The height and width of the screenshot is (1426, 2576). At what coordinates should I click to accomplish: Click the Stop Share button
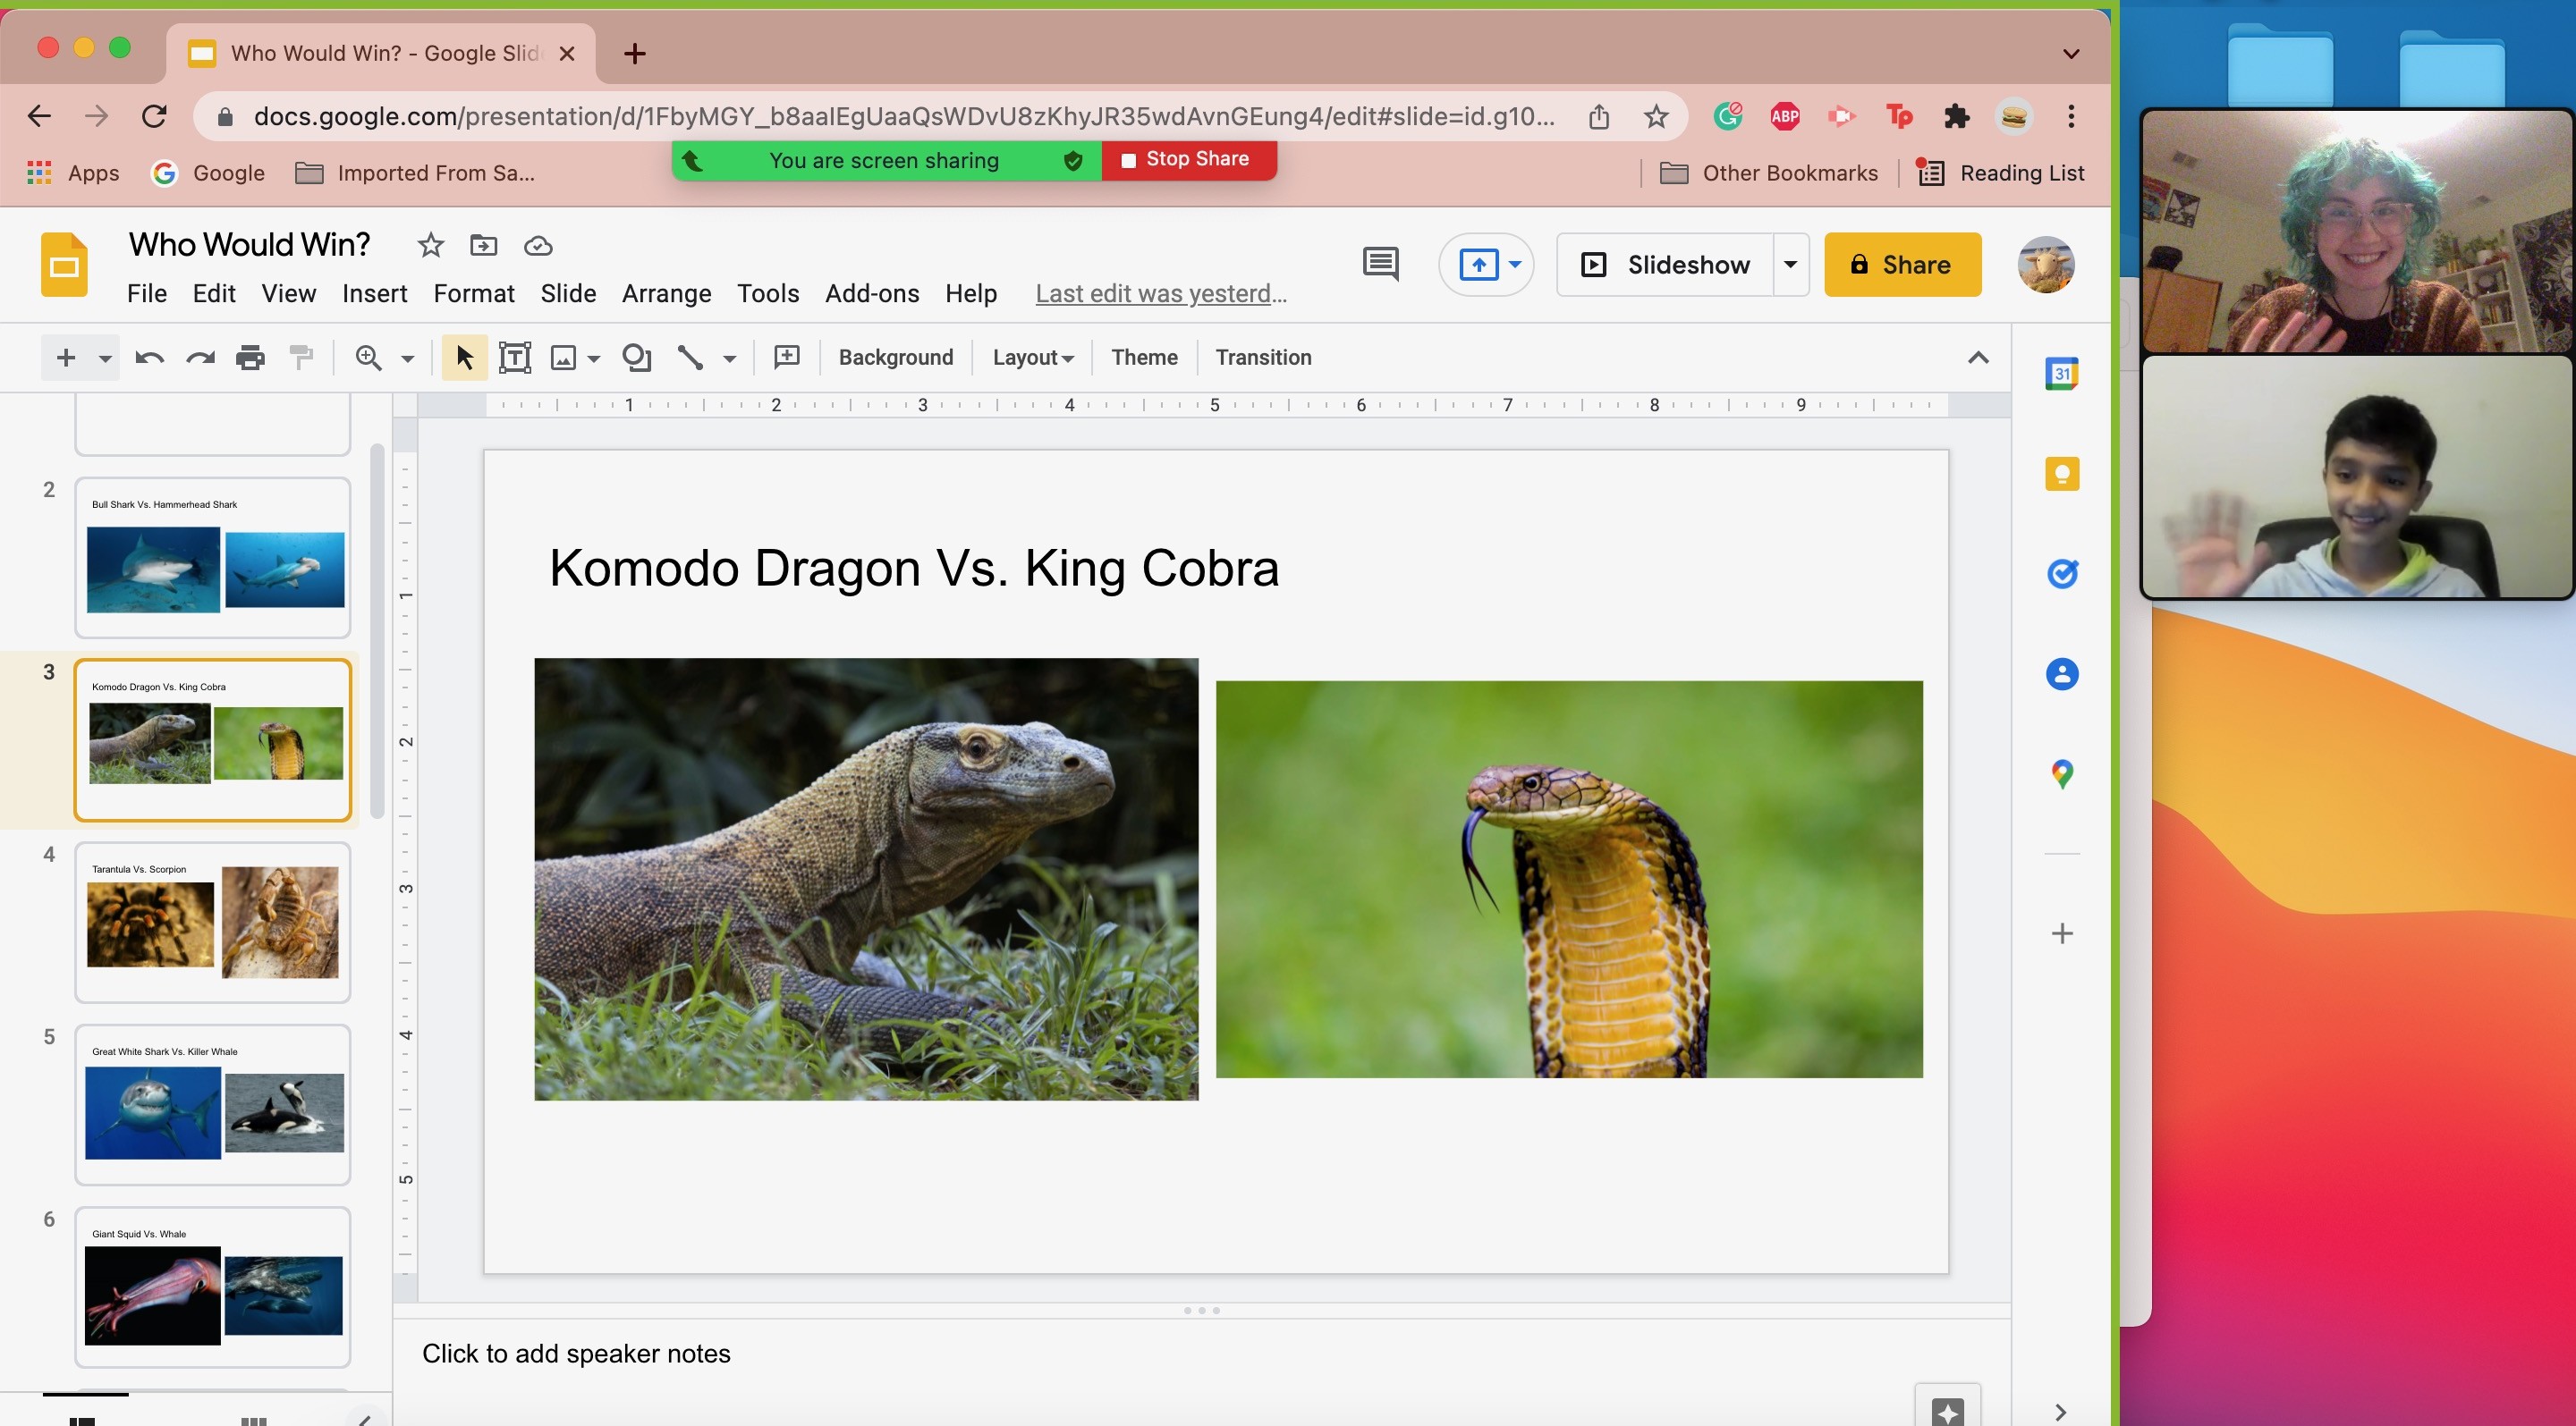coord(1187,160)
